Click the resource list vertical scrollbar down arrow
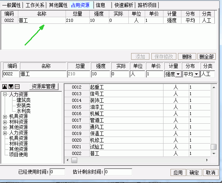 pos(214,154)
